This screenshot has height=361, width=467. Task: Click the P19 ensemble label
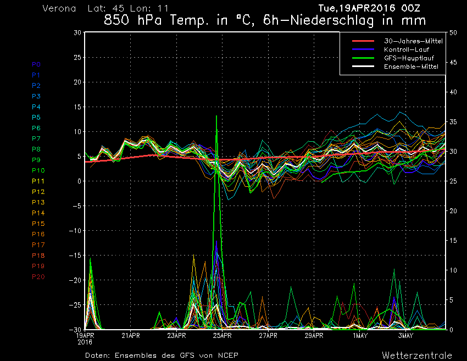coord(38,266)
